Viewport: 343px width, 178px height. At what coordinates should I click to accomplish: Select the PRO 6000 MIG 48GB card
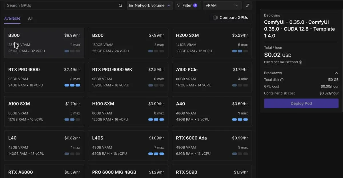(128, 171)
